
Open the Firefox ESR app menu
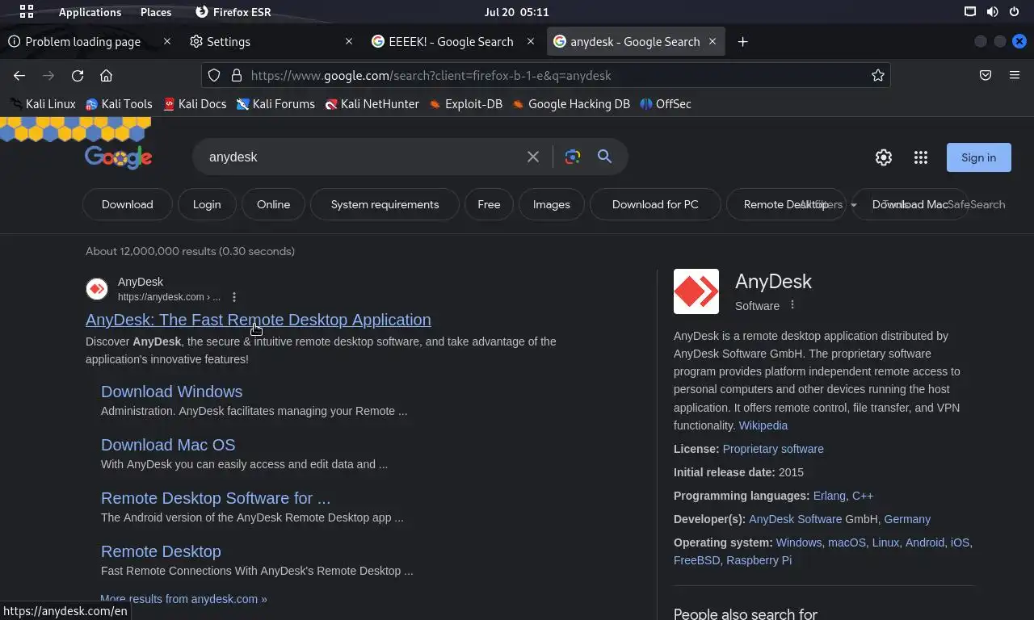pyautogui.click(x=233, y=12)
